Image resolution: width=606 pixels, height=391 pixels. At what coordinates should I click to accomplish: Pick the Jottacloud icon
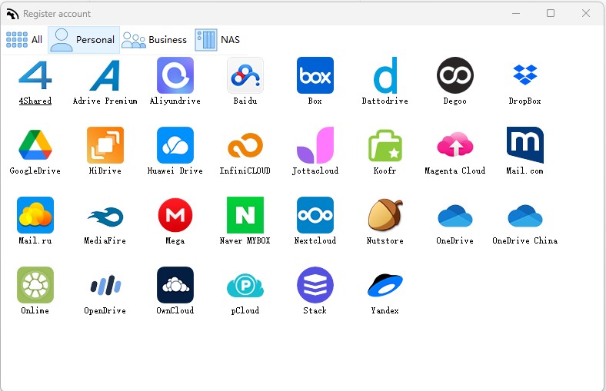[315, 145]
